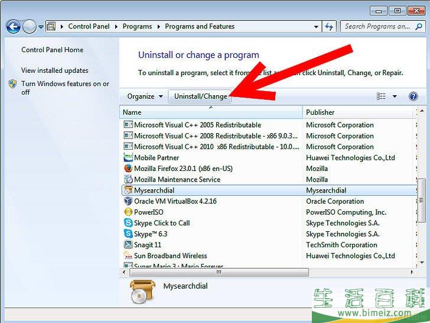Maximize the Programs and Features window
The width and height of the screenshot is (430, 323).
coord(398,11)
